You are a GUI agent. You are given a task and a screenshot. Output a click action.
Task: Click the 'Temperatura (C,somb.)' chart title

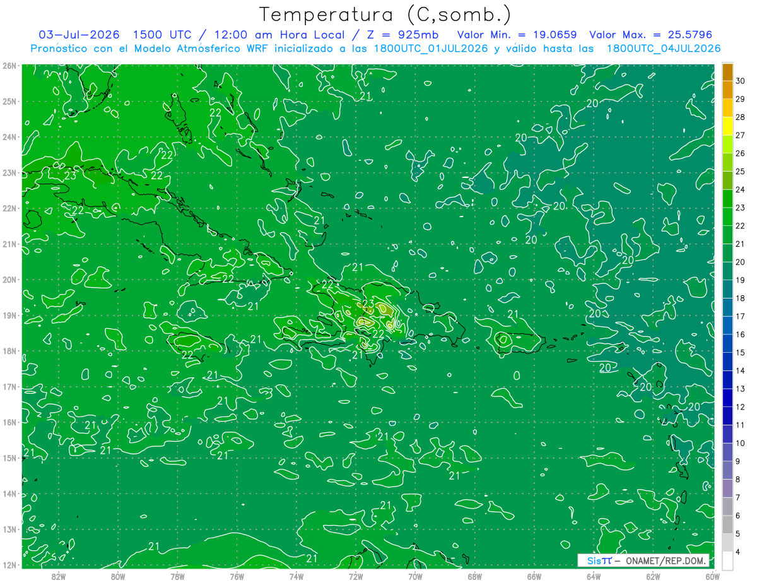pos(385,15)
